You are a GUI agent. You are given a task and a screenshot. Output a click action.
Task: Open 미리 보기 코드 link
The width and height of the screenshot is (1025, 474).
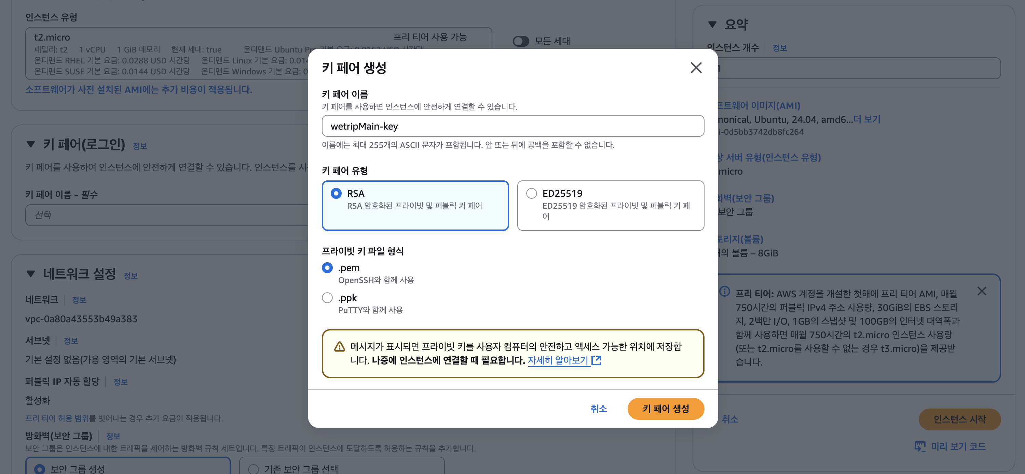(958, 447)
